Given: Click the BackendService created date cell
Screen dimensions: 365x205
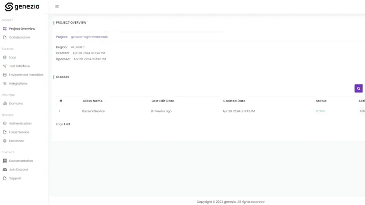Looking at the screenshot, I should [x=239, y=111].
